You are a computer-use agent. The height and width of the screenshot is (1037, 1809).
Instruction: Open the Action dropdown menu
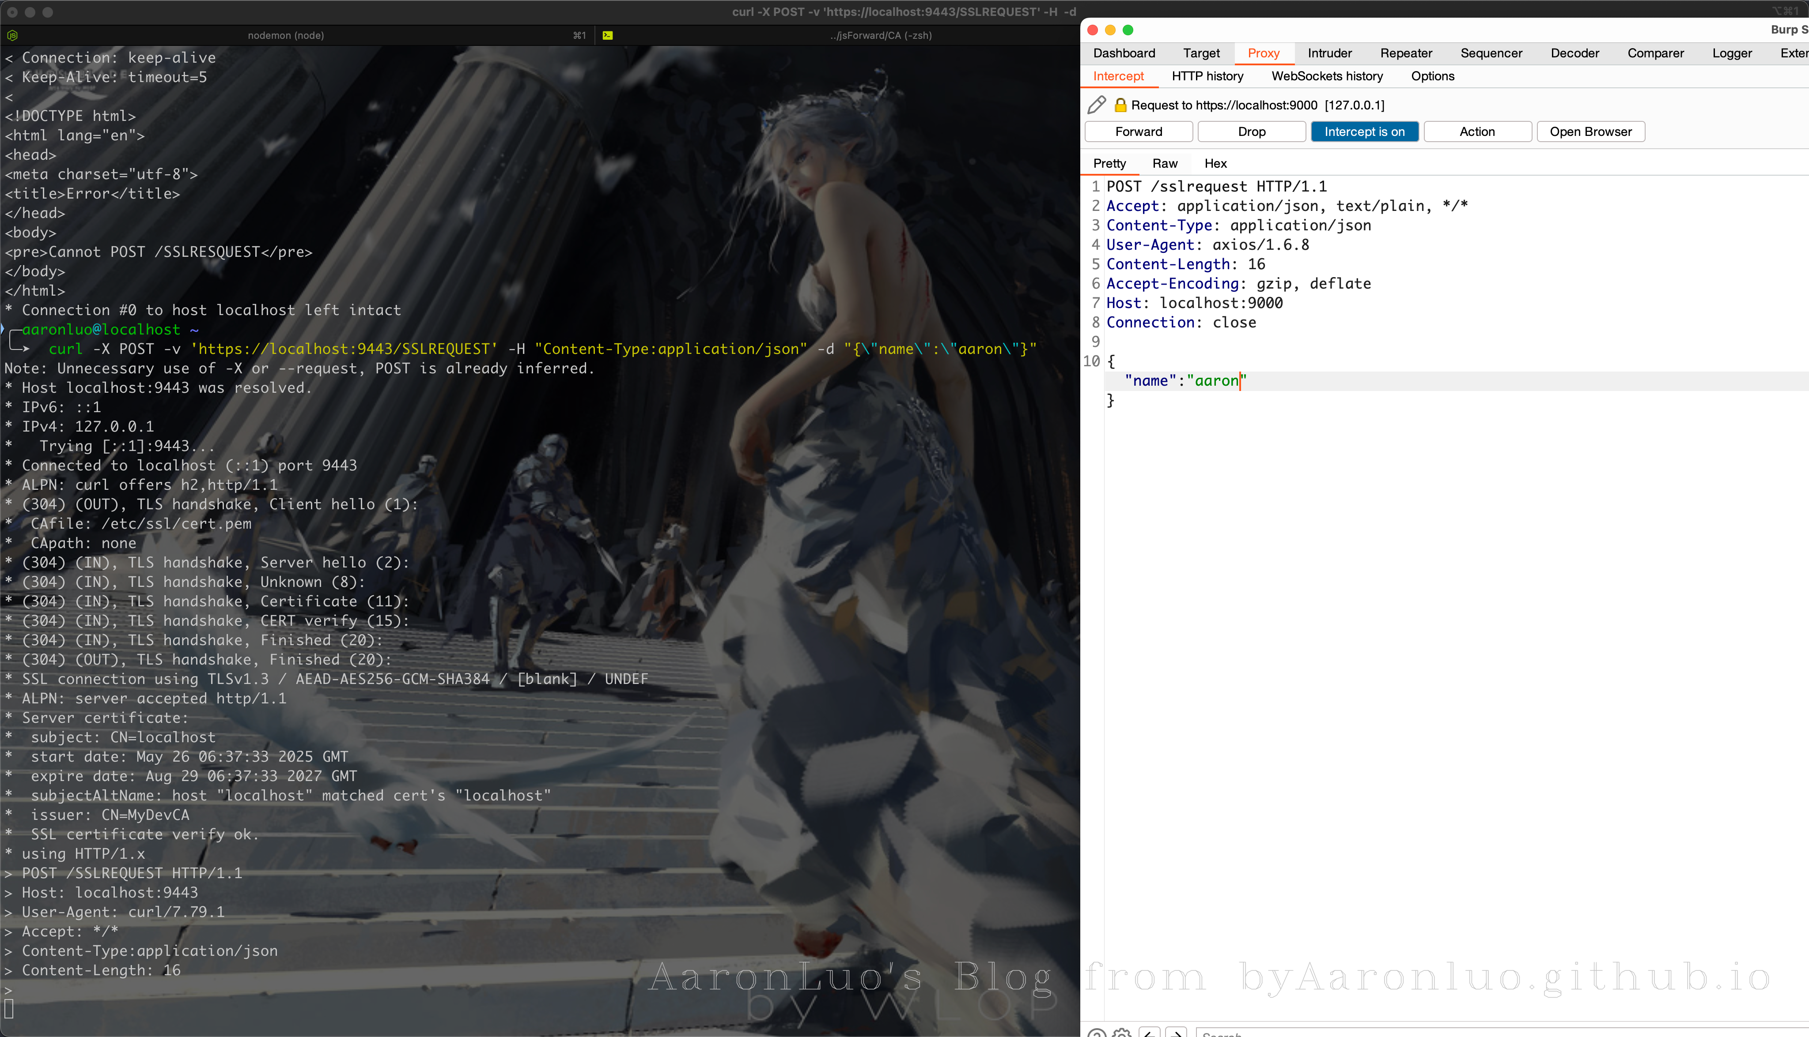pyautogui.click(x=1477, y=132)
